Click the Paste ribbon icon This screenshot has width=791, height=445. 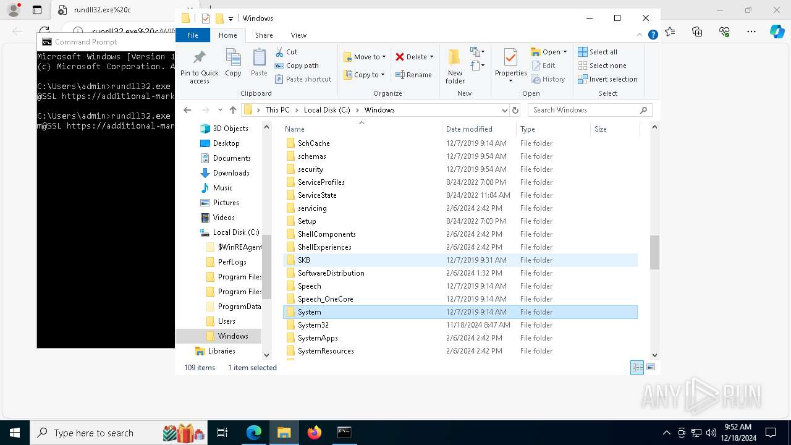pos(259,63)
